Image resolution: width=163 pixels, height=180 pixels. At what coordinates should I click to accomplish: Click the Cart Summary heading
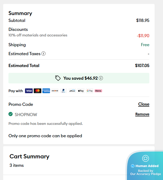point(29,156)
